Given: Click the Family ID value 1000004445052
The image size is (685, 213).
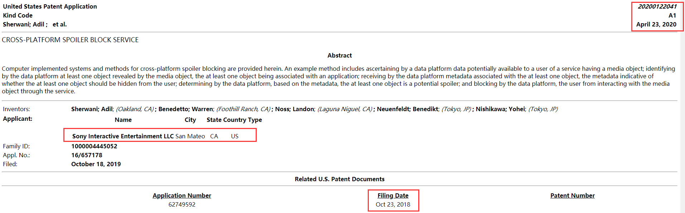Looking at the screenshot, I should [94, 146].
